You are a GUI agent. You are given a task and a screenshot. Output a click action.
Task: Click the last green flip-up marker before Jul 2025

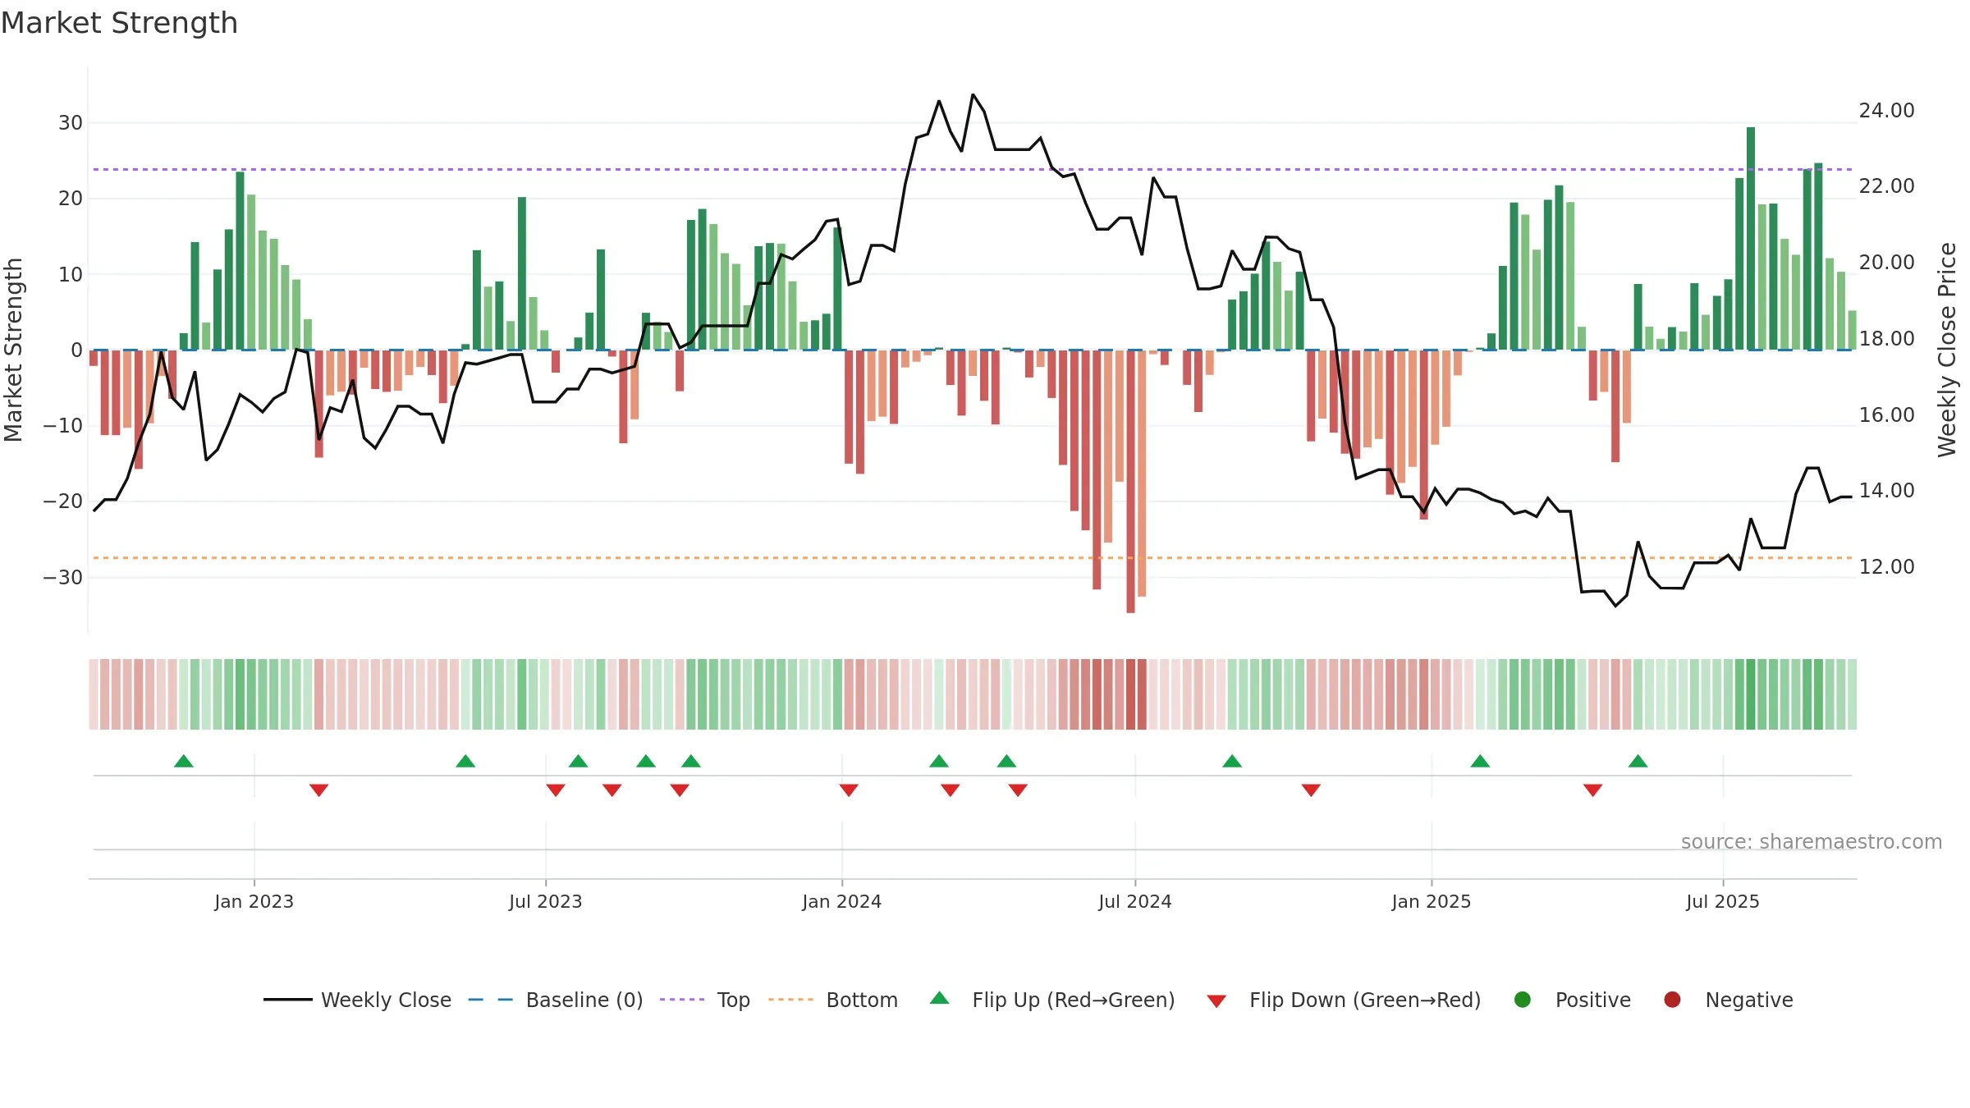pos(1638,761)
